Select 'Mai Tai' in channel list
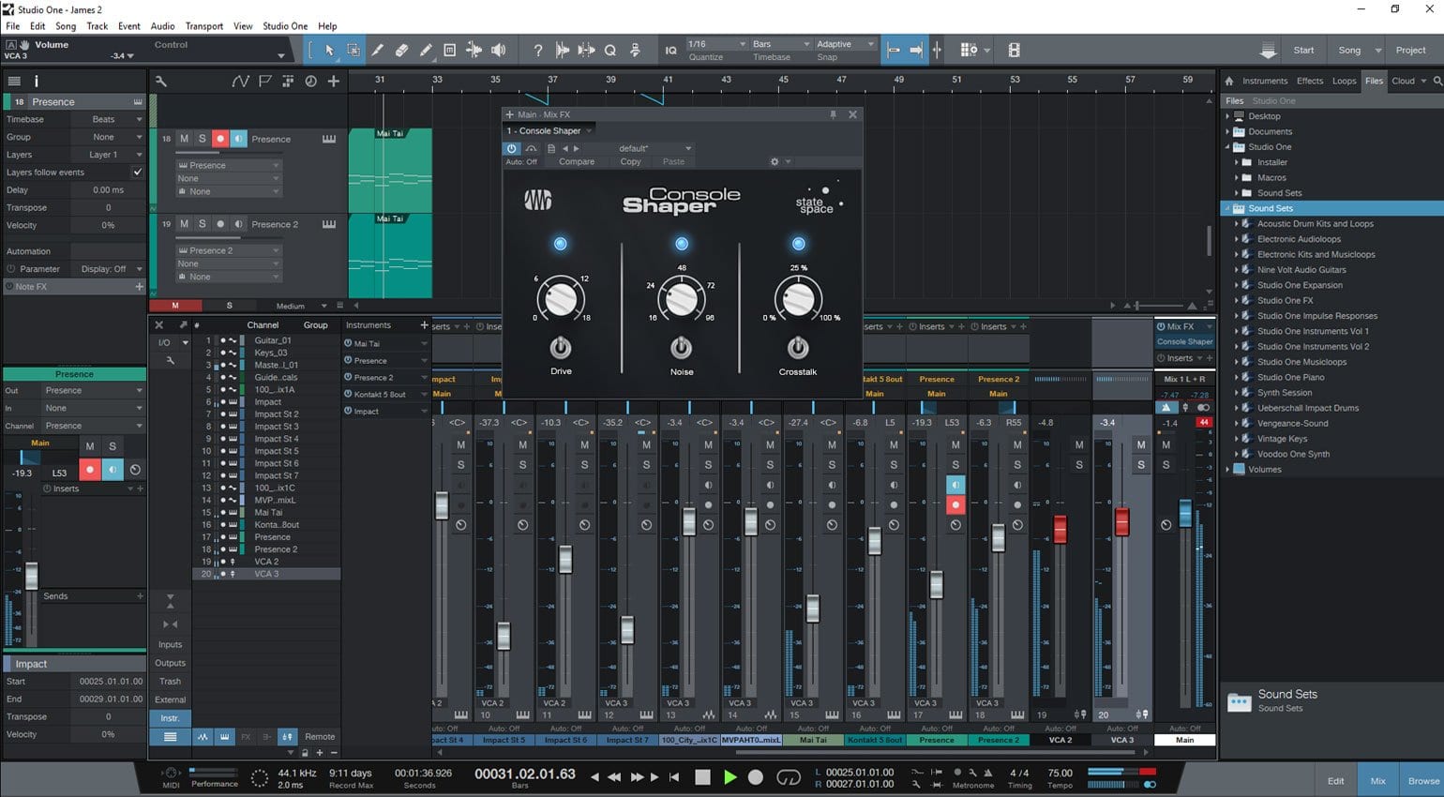The height and width of the screenshot is (797, 1444). 268,512
